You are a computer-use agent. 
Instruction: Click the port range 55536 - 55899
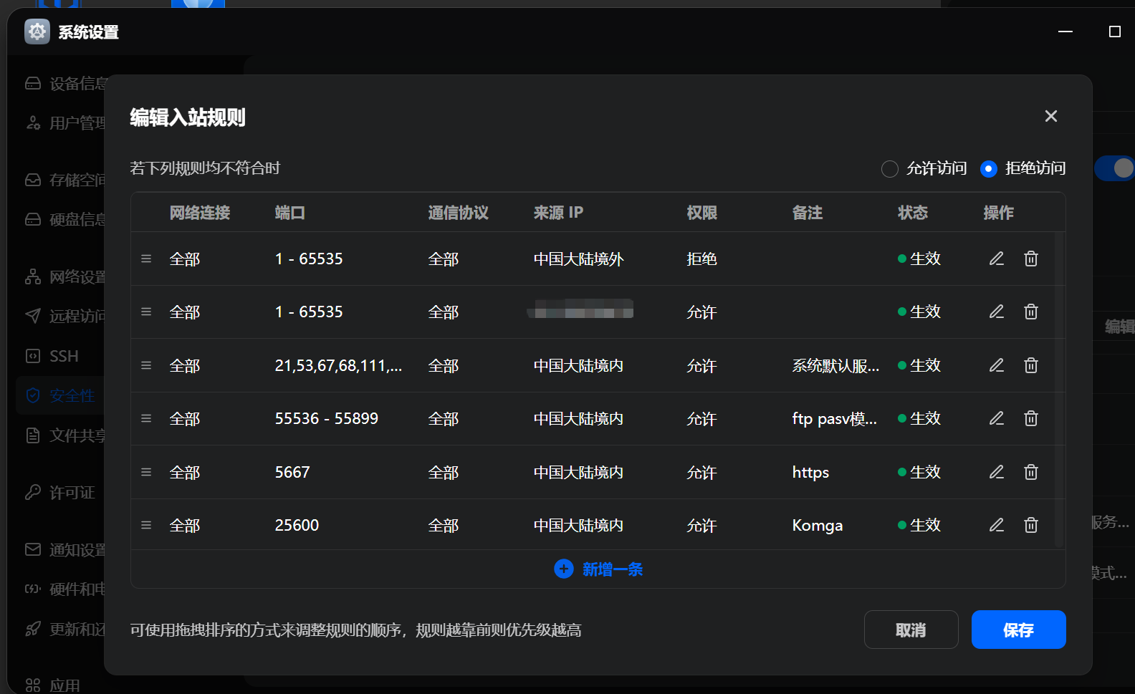(x=327, y=418)
